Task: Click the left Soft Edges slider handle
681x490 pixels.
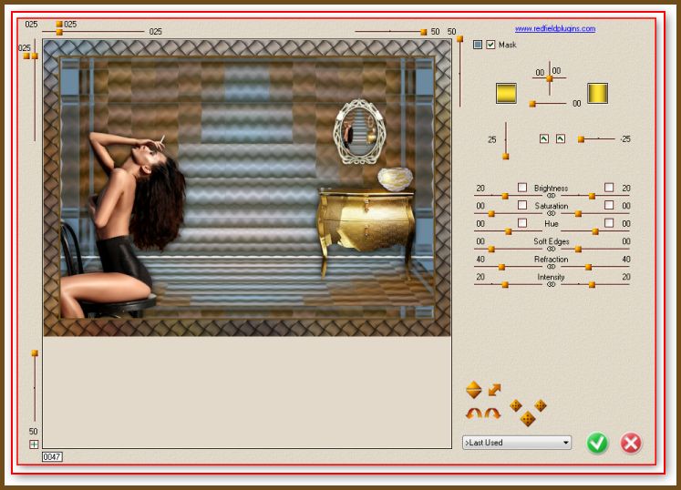Action: click(491, 250)
